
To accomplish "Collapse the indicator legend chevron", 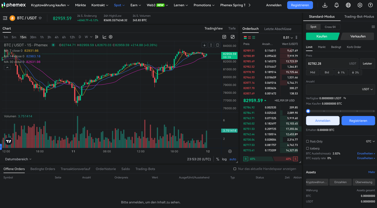I will (7, 67).
